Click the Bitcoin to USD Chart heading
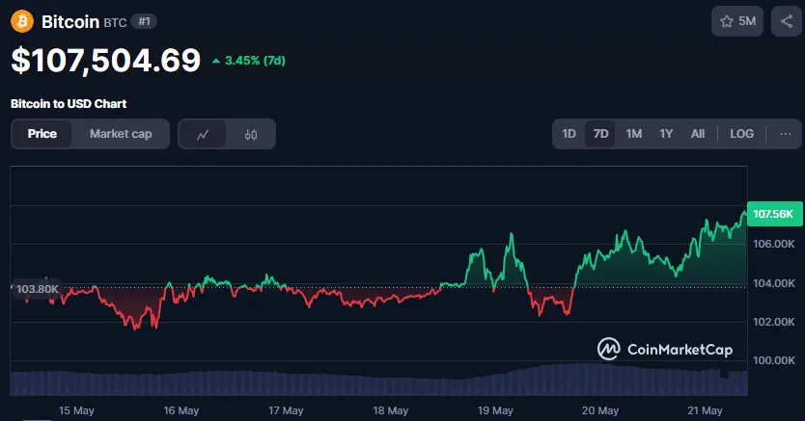 click(x=69, y=103)
